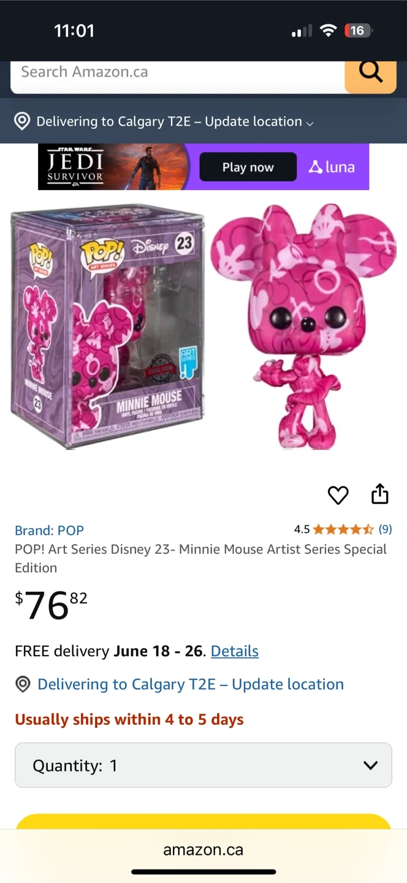Open the Quantity: 1 dropdown

[203, 765]
